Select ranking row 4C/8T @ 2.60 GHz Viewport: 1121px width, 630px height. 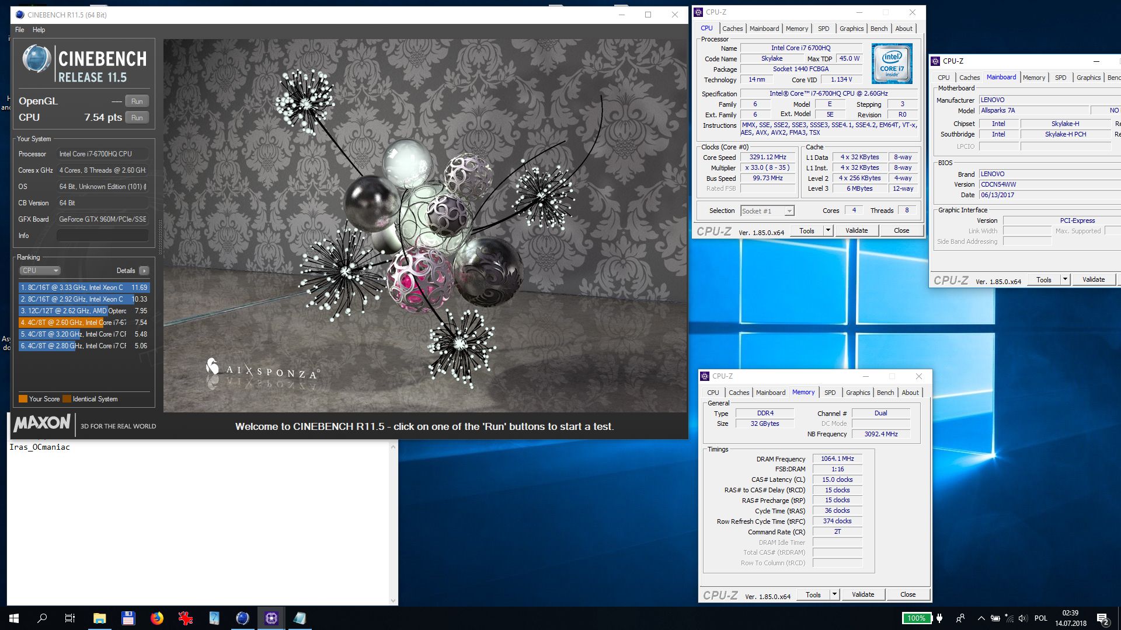(83, 323)
